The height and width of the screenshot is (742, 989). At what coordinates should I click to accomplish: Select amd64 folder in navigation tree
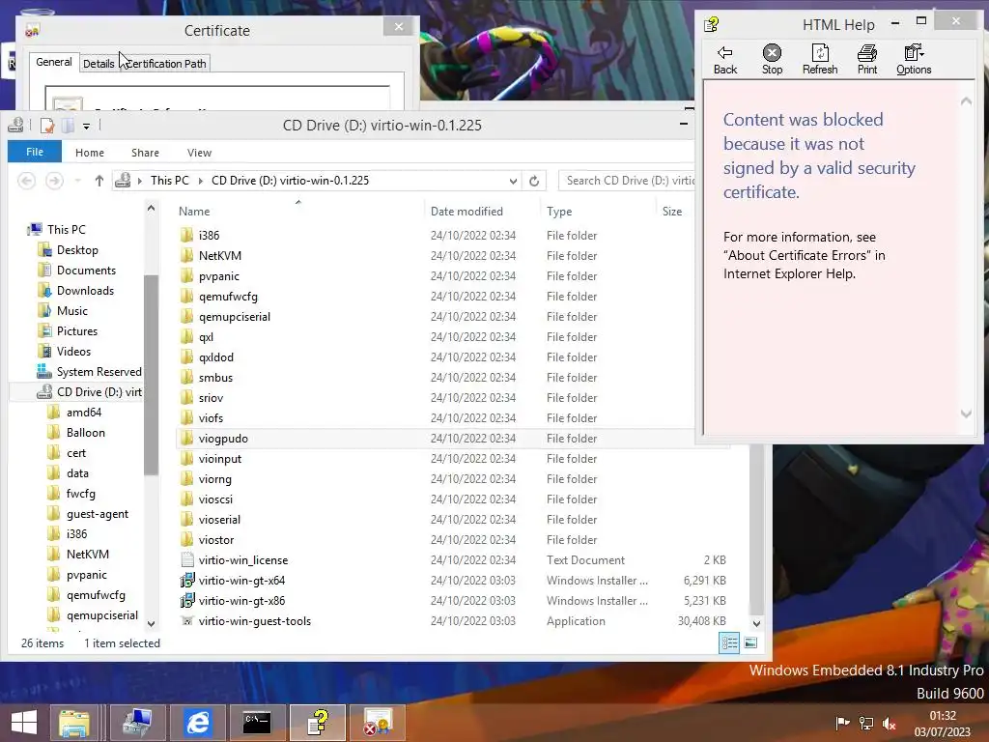[83, 412]
